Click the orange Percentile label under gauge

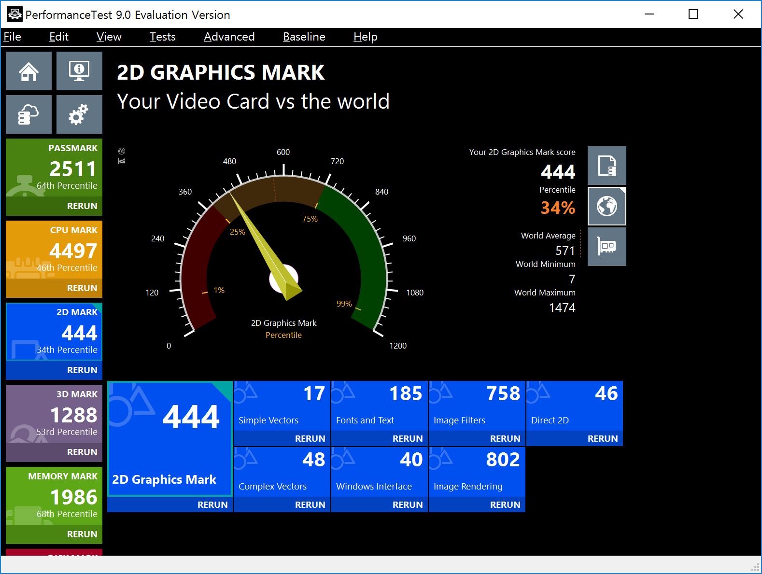click(283, 335)
